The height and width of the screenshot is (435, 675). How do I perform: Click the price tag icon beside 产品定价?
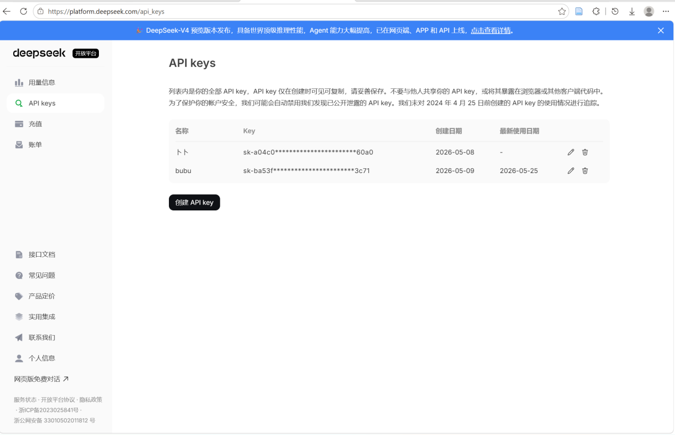[19, 296]
